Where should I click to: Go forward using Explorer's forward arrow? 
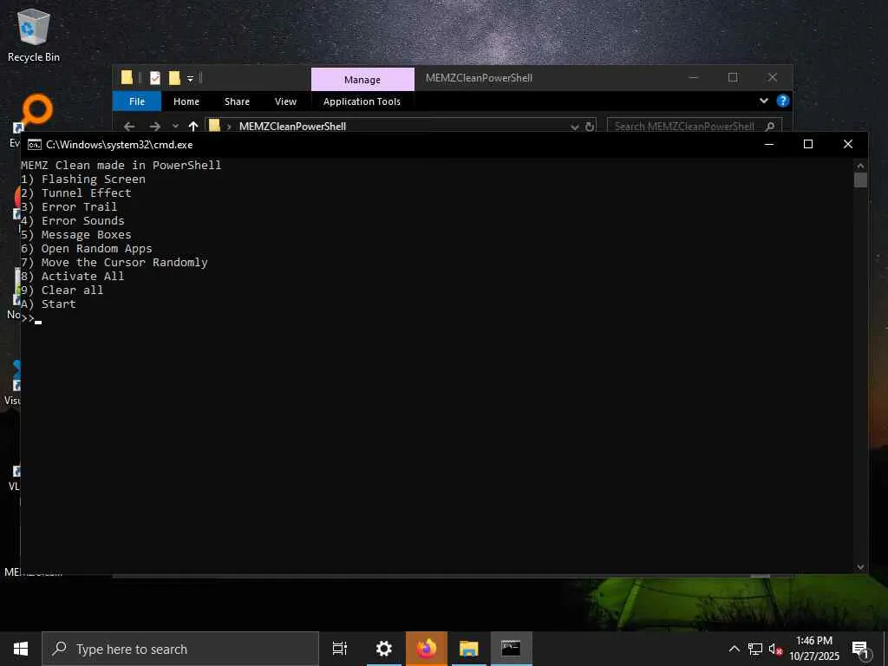(x=154, y=127)
